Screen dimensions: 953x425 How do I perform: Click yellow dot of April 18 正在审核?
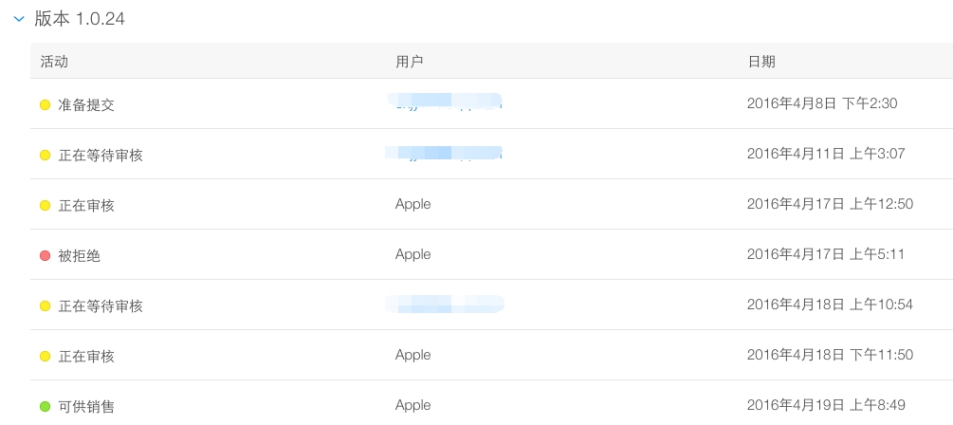pos(45,357)
